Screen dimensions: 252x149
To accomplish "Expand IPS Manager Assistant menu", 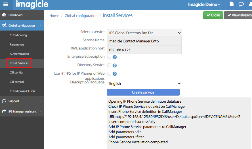I will click(22, 111).
